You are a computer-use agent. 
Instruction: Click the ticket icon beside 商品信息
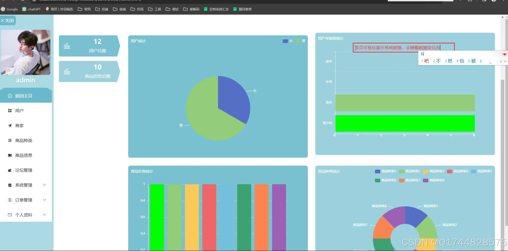tap(10, 155)
